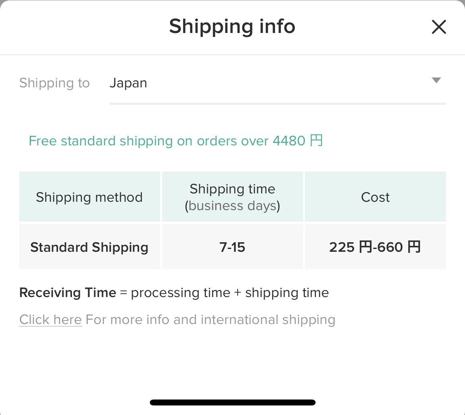Click the 'Shipping to' label
The image size is (465, 415).
54,83
